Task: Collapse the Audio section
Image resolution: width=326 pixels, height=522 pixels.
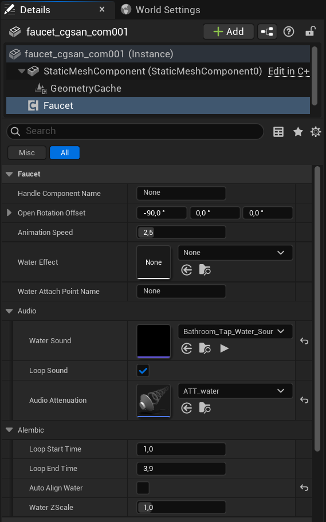Action: (x=9, y=311)
